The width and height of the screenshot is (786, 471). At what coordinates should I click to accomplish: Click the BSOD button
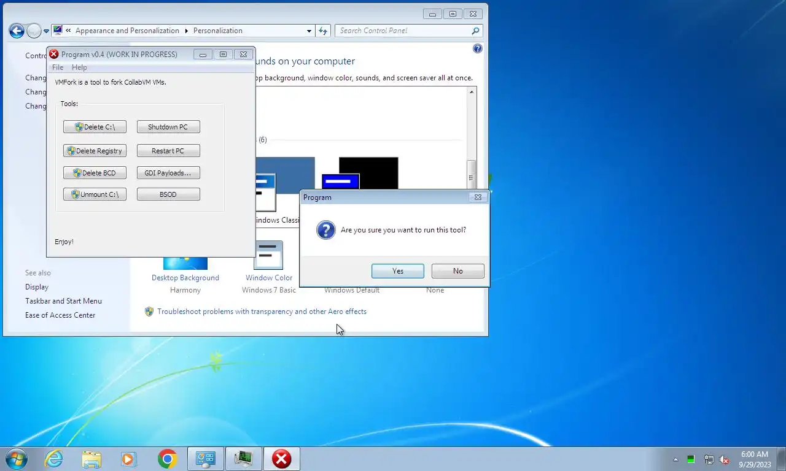pos(168,194)
